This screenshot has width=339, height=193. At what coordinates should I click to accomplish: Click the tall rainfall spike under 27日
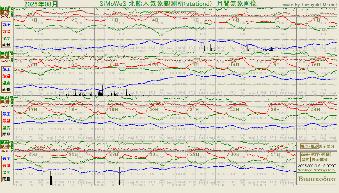click(119, 171)
